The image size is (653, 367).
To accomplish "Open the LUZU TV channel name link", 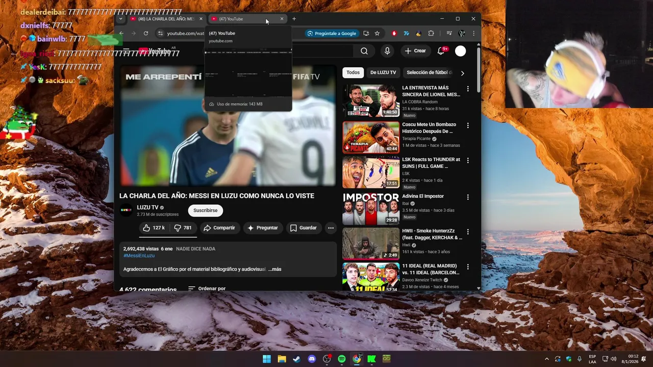I will (x=147, y=207).
